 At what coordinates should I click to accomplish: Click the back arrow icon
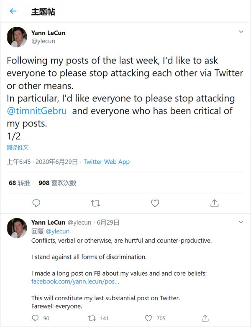[x=13, y=11]
